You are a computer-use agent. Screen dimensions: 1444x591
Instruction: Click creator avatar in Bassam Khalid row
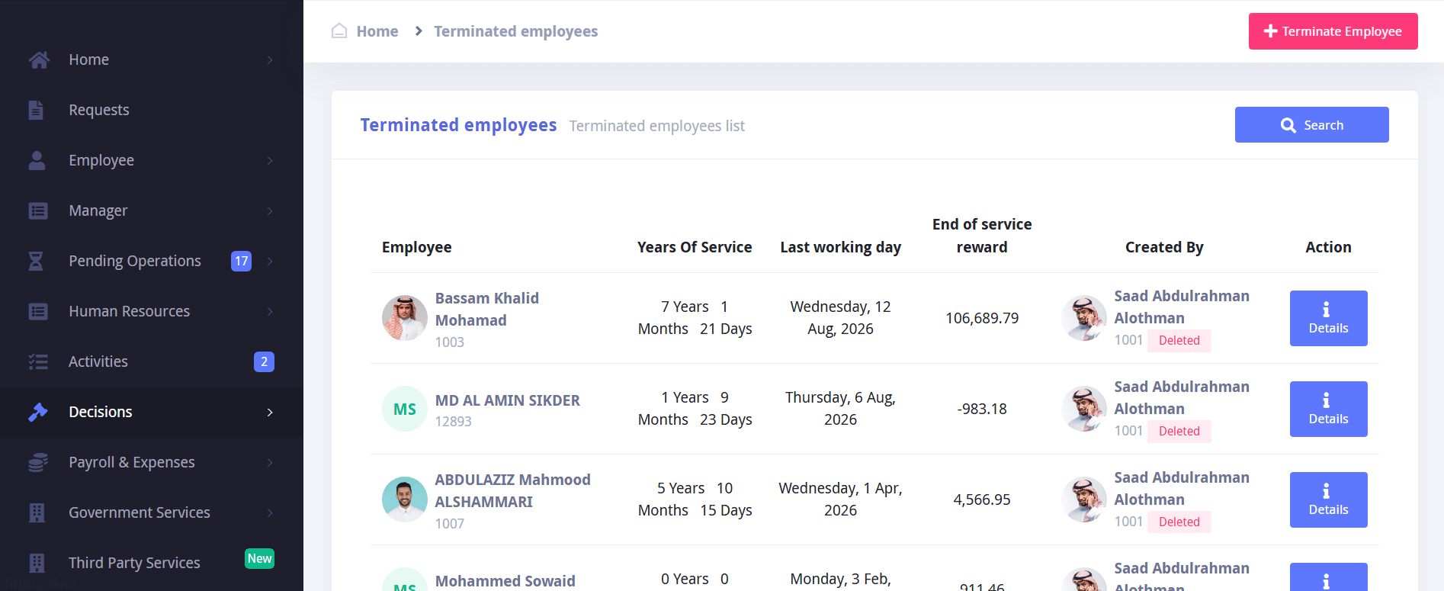(x=1084, y=318)
